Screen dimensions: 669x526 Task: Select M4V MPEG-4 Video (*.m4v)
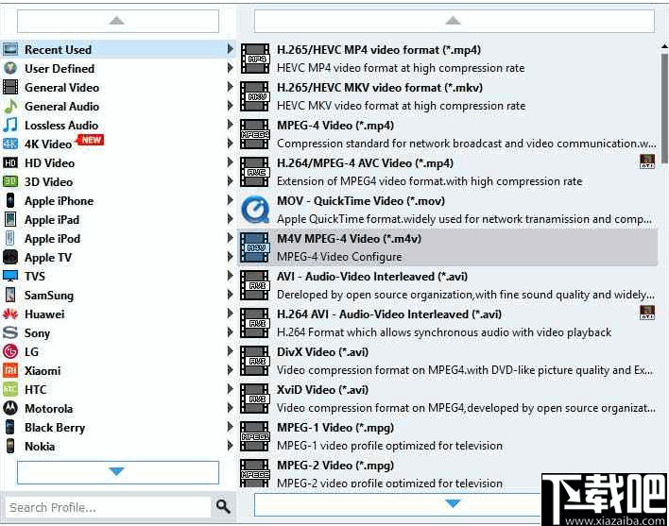(x=448, y=247)
